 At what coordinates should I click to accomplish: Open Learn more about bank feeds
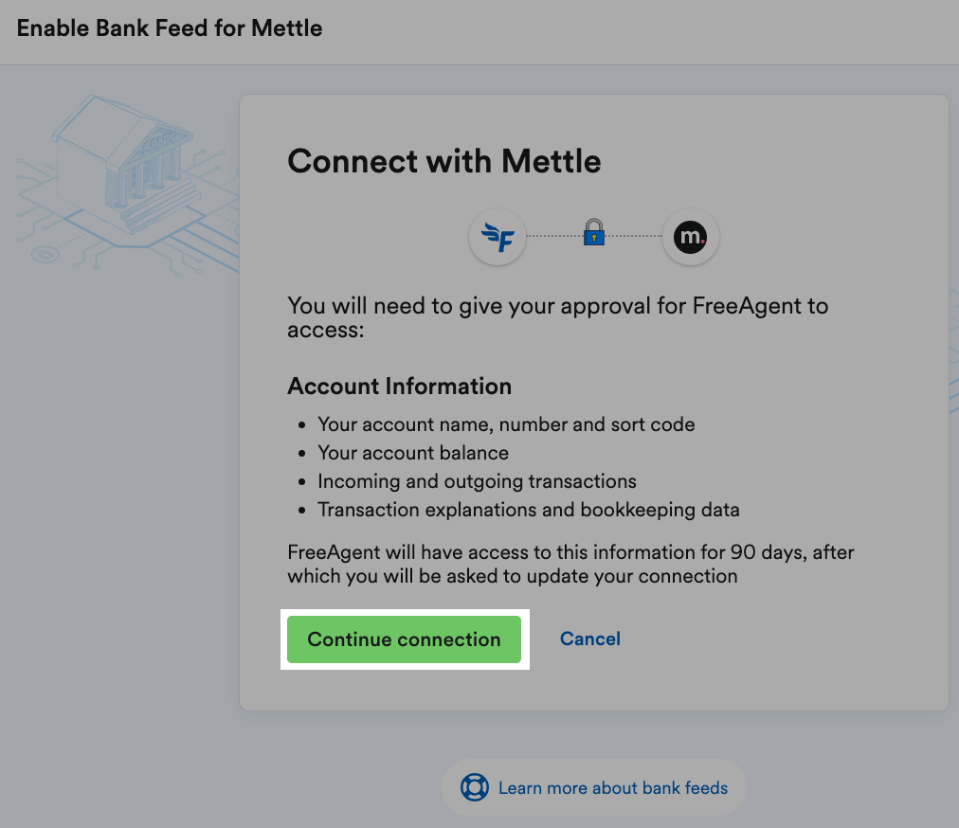(612, 787)
